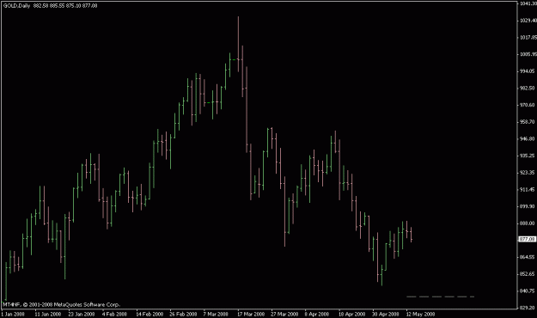Click the 14 Feb 2008 date label

click(x=150, y=314)
